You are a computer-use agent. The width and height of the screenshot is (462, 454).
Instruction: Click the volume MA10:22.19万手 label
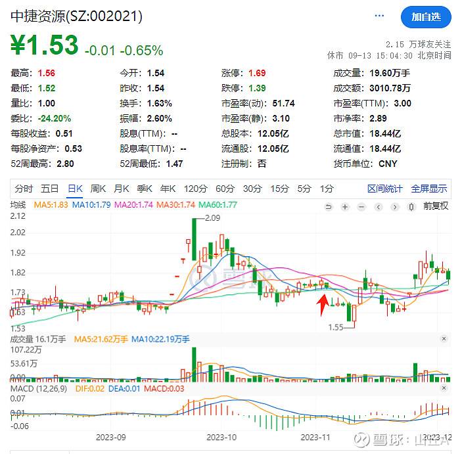click(x=160, y=340)
